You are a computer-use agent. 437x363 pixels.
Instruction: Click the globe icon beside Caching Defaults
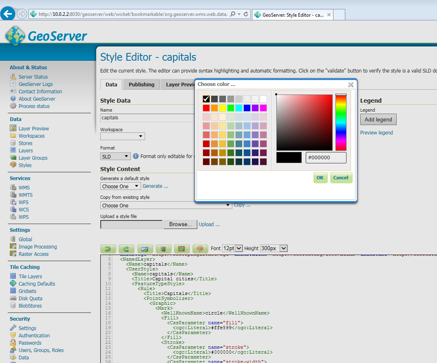point(13,283)
